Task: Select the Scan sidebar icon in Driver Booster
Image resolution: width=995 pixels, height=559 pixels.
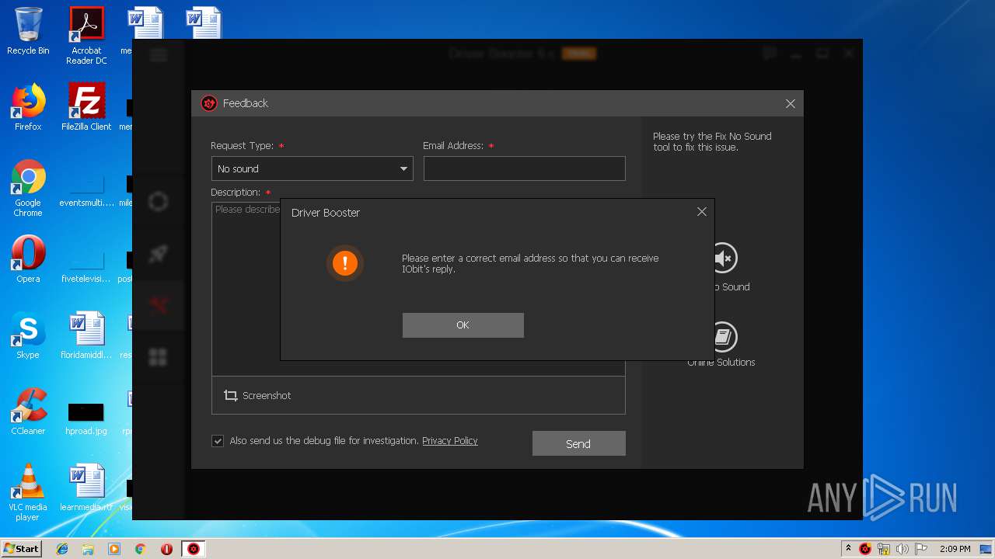Action: tap(158, 202)
